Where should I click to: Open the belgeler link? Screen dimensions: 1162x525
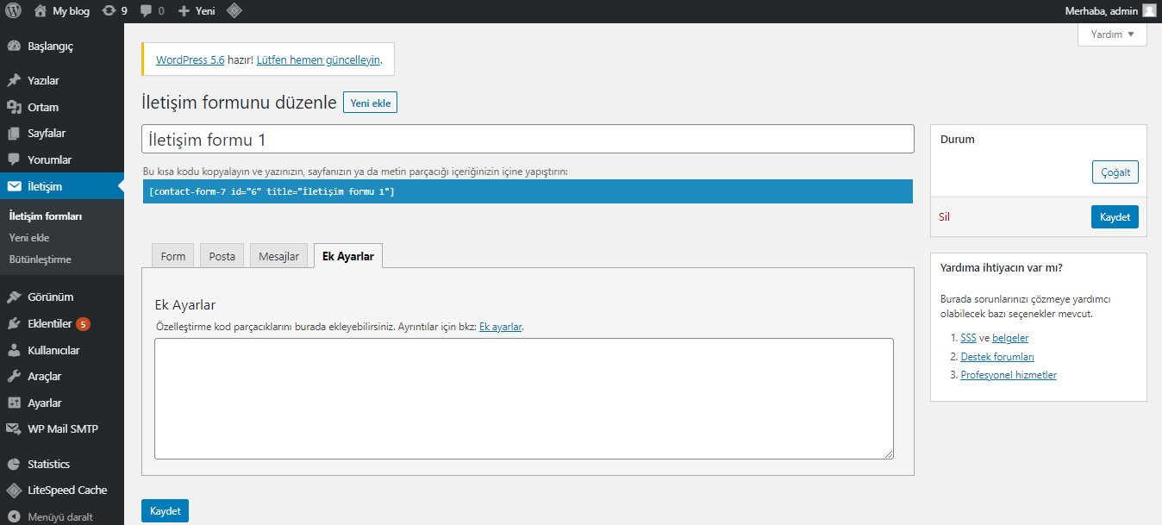point(1010,338)
